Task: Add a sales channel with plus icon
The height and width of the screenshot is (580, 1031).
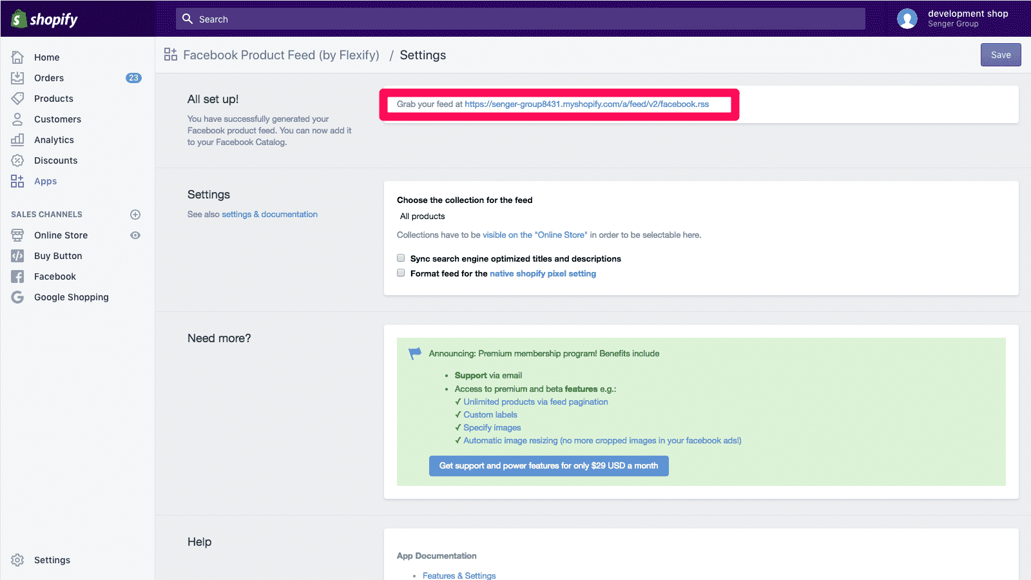Action: [x=135, y=215]
